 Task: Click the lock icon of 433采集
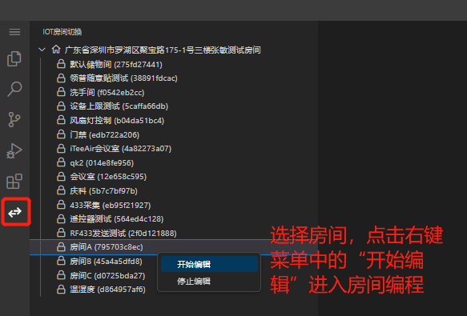(x=61, y=205)
